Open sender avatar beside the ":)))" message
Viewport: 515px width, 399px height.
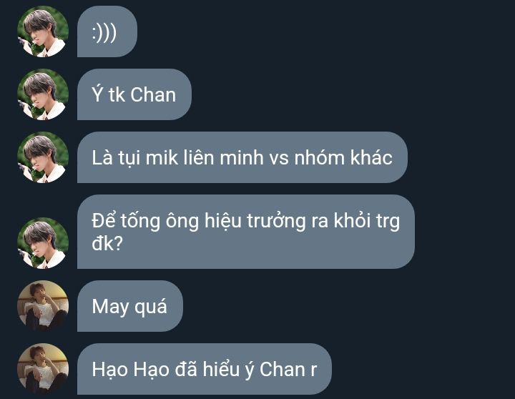coord(43,31)
